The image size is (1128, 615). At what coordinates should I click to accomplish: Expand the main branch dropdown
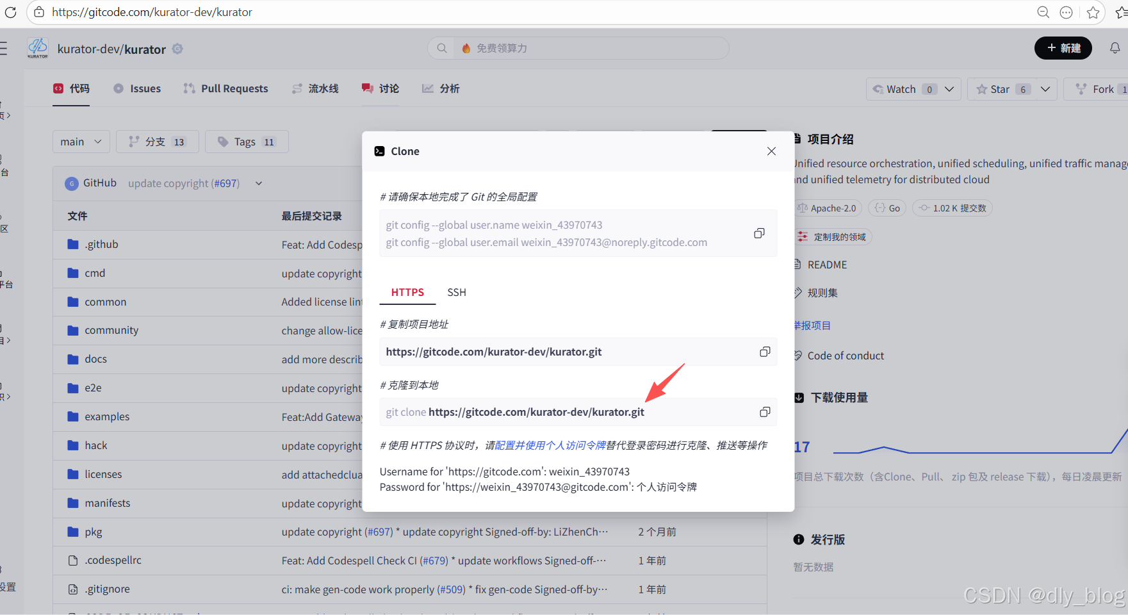pyautogui.click(x=81, y=142)
